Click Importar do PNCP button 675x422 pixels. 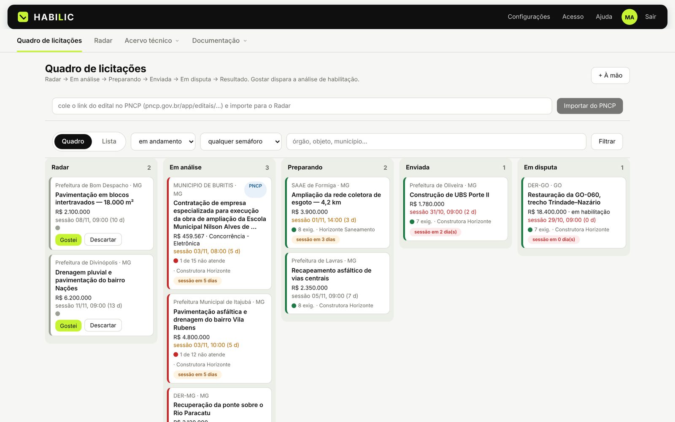pos(589,106)
